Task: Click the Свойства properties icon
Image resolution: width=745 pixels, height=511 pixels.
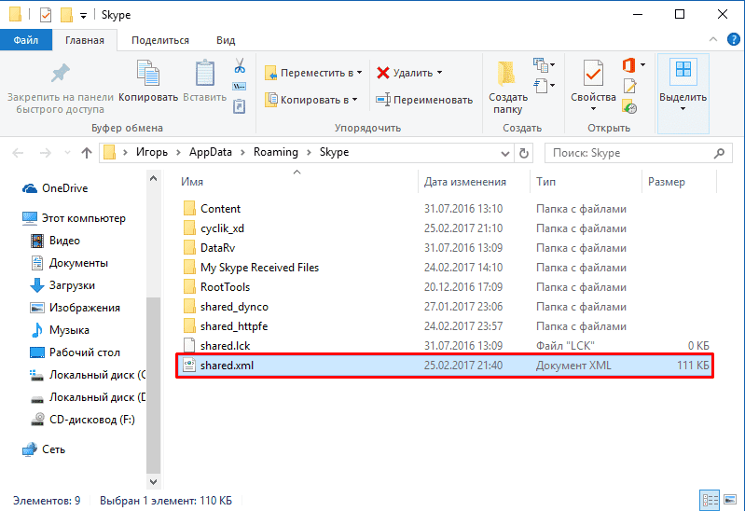Action: click(593, 73)
